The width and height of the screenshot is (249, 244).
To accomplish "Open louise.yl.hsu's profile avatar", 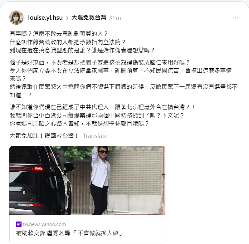I will [16, 17].
